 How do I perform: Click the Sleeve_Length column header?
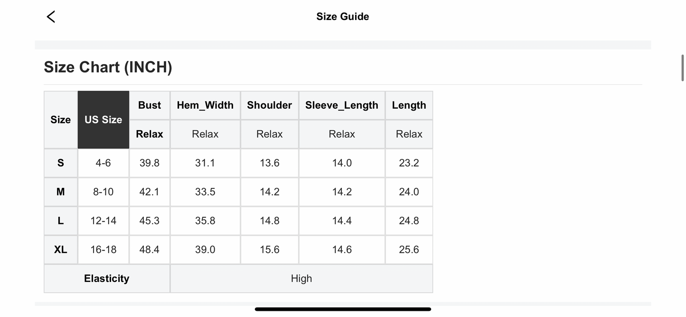point(342,105)
